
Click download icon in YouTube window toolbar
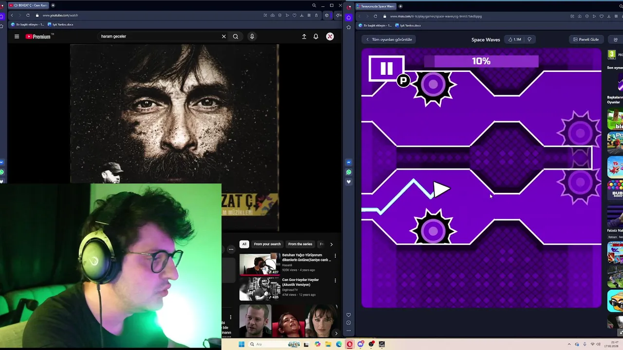pyautogui.click(x=302, y=15)
